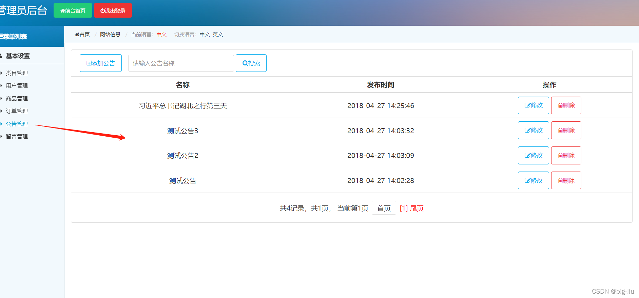The image size is (639, 298).
Task: Open the 前台首页 front page button
Action: point(73,11)
